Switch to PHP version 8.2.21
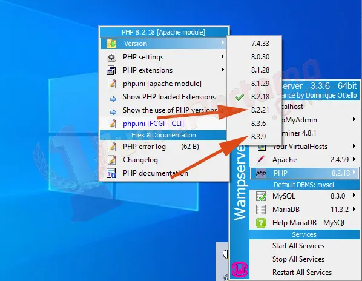This screenshot has height=281, width=362. click(260, 110)
